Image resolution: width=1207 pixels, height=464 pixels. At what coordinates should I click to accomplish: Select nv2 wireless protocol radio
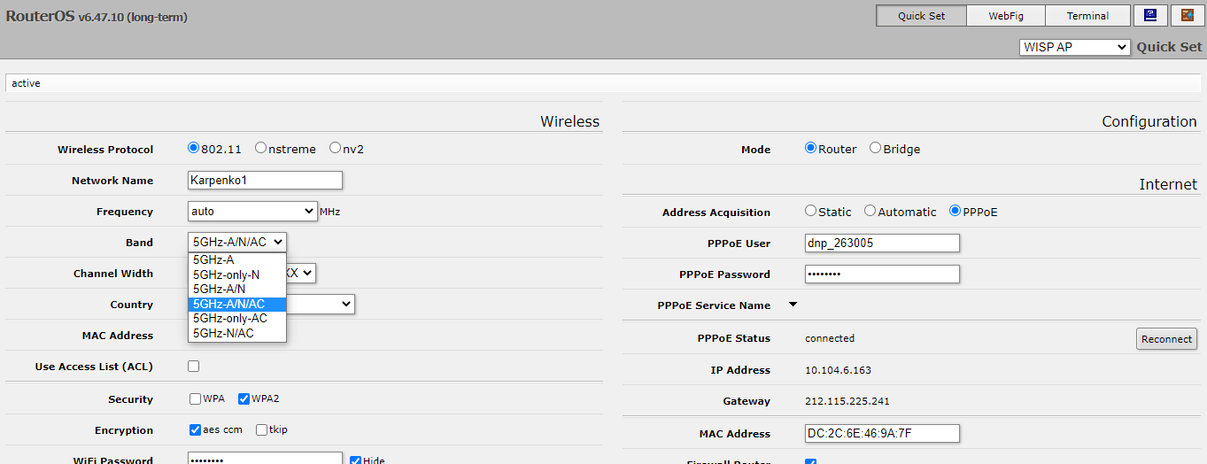pos(336,149)
